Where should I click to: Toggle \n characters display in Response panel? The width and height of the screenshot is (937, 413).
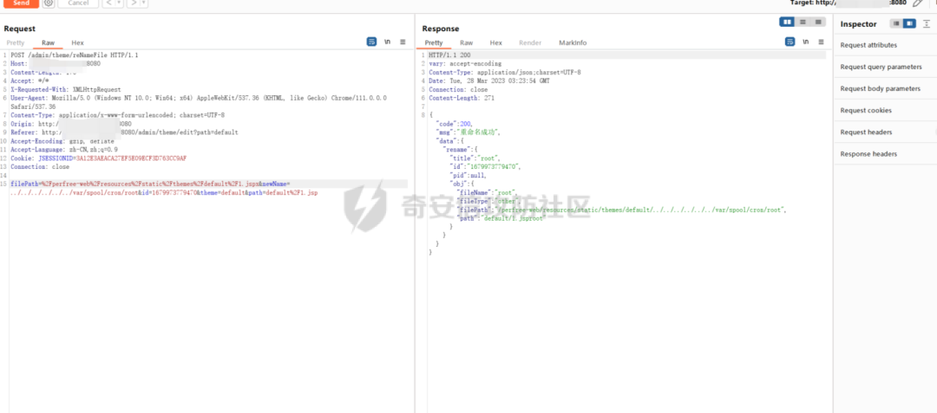pos(805,42)
